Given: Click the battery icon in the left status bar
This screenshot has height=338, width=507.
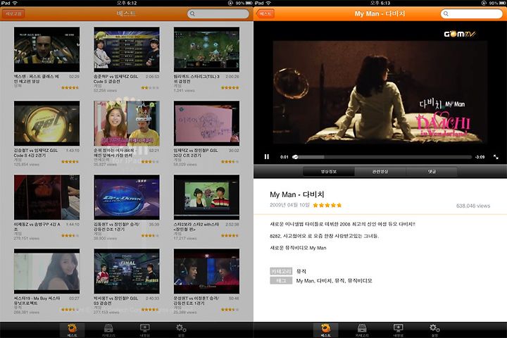Looking at the screenshot, I should tap(249, 3).
